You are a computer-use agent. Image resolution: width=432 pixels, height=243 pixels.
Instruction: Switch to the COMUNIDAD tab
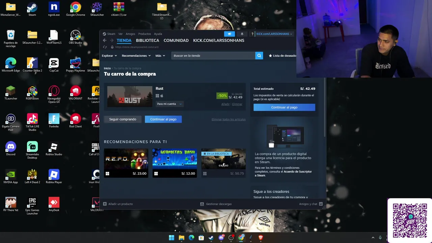(176, 40)
